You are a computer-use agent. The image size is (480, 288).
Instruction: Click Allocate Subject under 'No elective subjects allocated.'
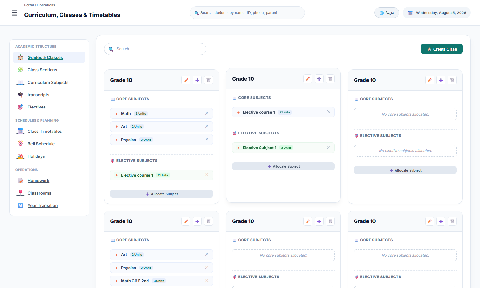(405, 170)
